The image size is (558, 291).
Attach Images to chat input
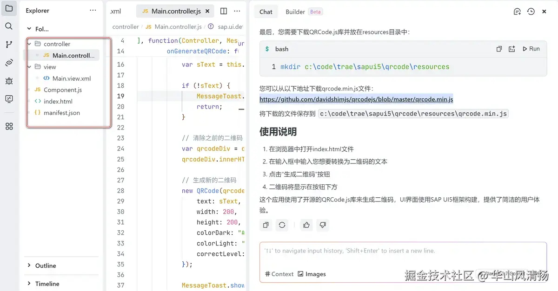(312, 274)
